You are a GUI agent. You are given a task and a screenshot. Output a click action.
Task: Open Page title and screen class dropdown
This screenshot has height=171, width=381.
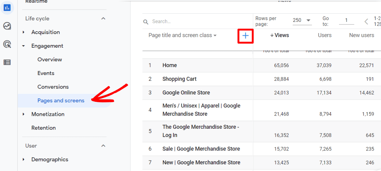(183, 35)
